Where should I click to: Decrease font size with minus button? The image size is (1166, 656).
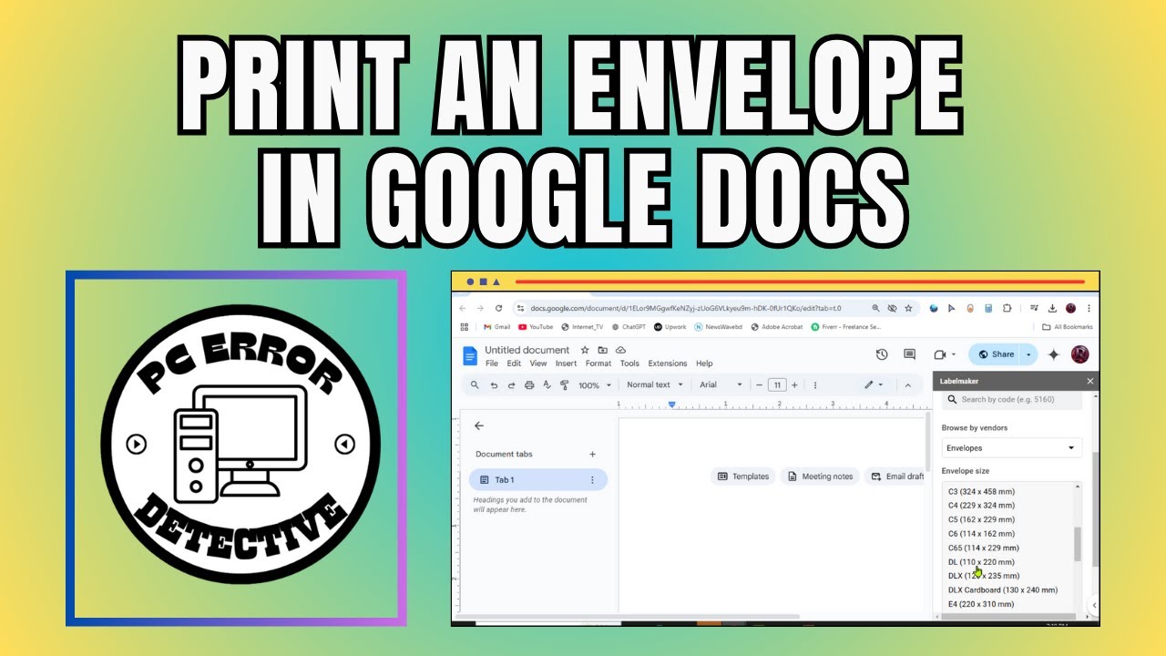pyautogui.click(x=759, y=385)
